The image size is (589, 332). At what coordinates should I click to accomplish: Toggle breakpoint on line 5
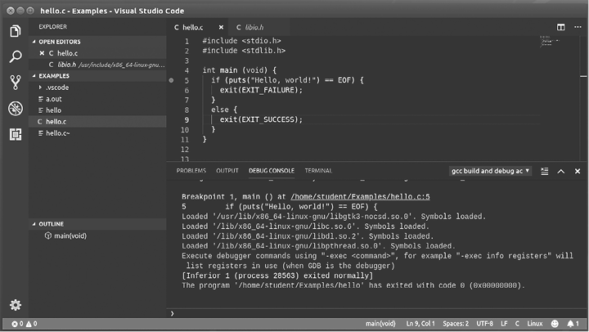(172, 80)
